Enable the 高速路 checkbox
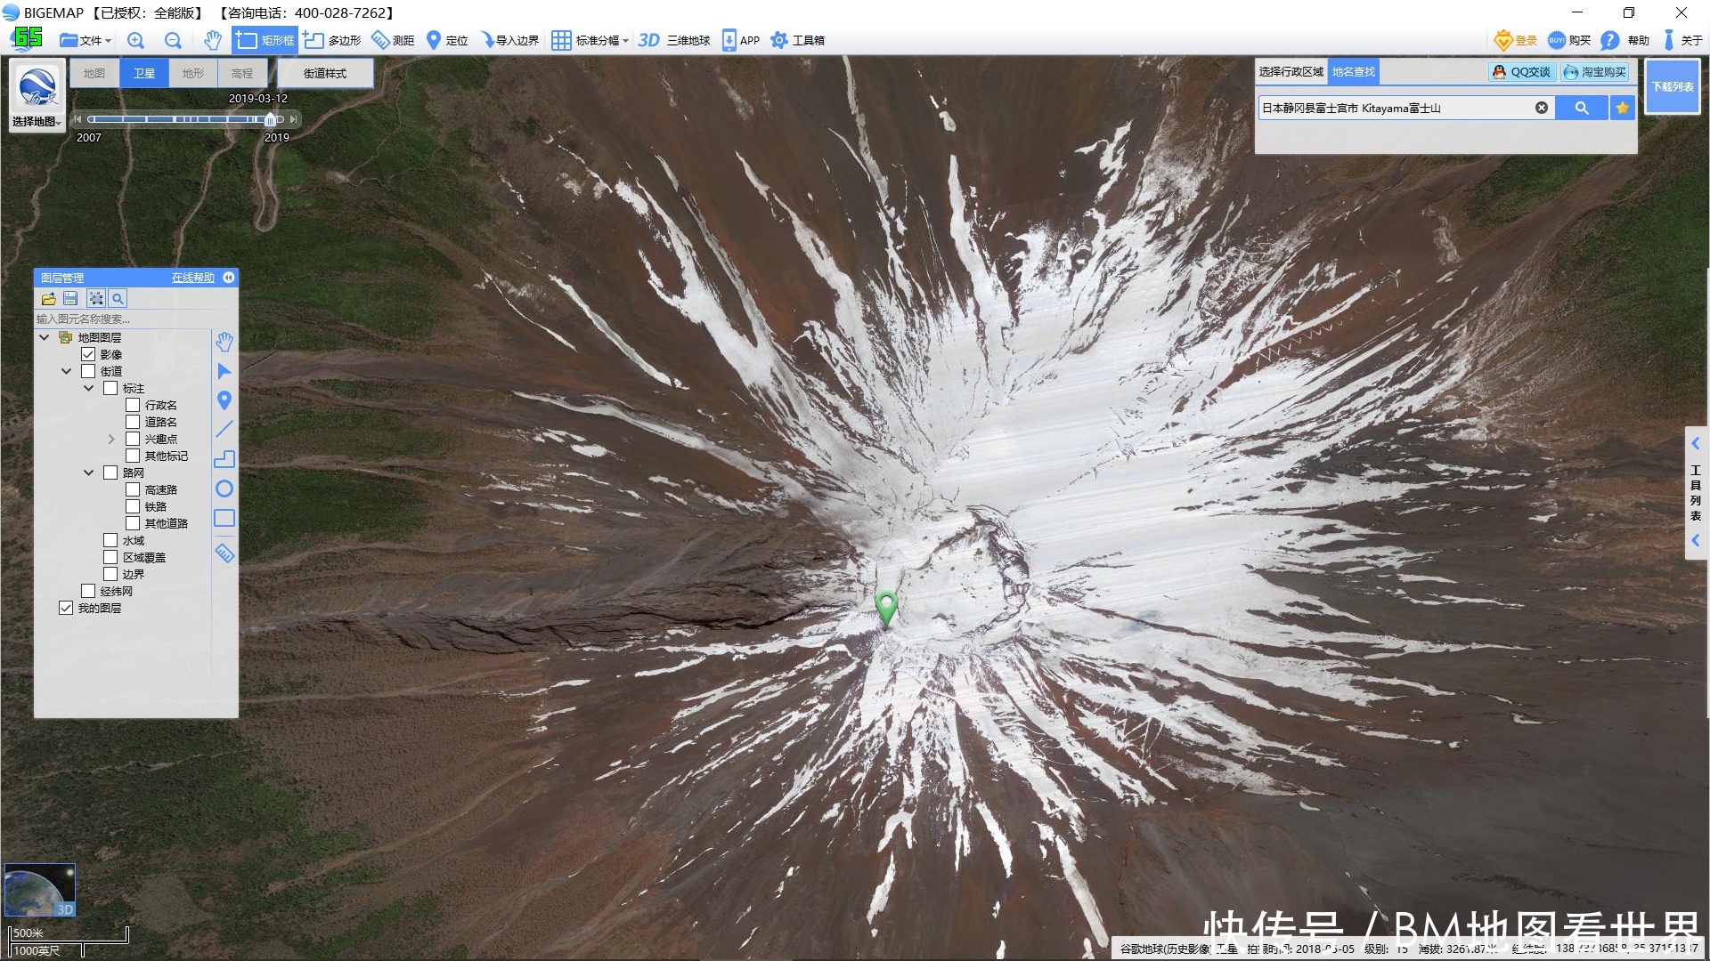Viewport: 1710px width, 961px height. pyautogui.click(x=133, y=489)
